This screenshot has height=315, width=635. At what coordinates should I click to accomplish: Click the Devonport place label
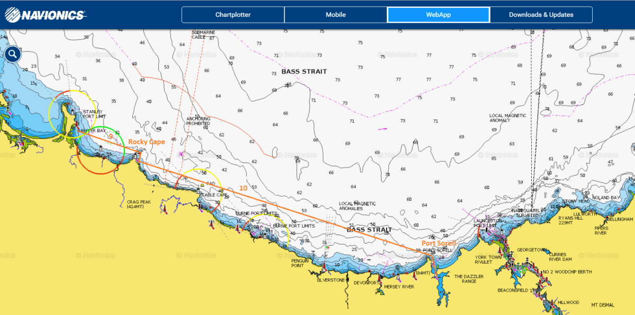[366, 283]
